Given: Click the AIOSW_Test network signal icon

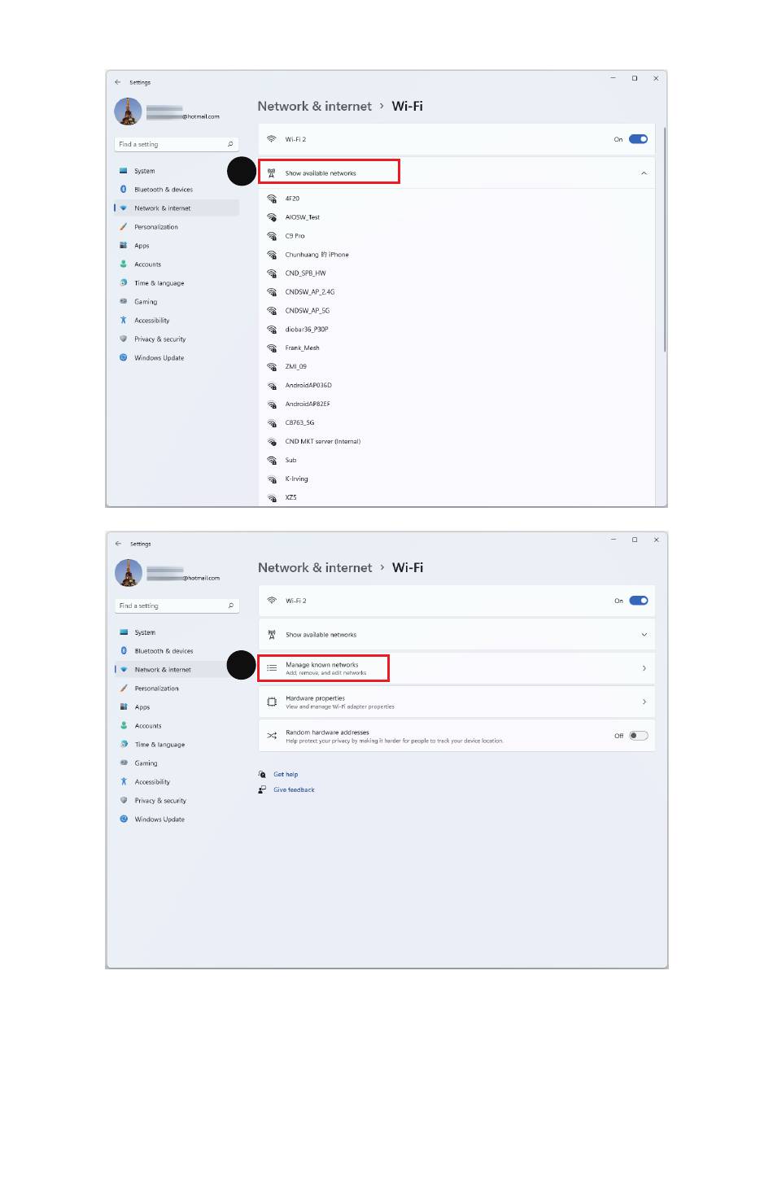Looking at the screenshot, I should 272,217.
